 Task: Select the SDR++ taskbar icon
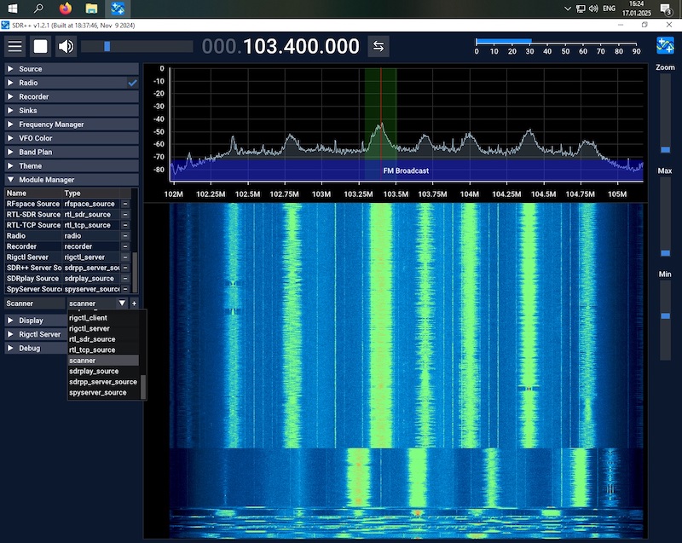coord(118,9)
